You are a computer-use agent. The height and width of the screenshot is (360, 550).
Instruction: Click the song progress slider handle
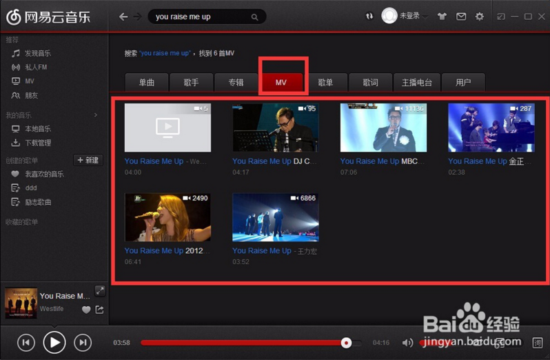[x=346, y=343]
